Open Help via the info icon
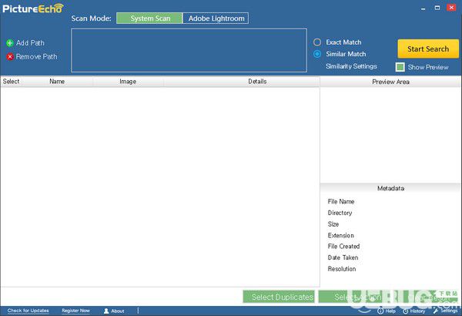462x316 pixels. (x=380, y=311)
